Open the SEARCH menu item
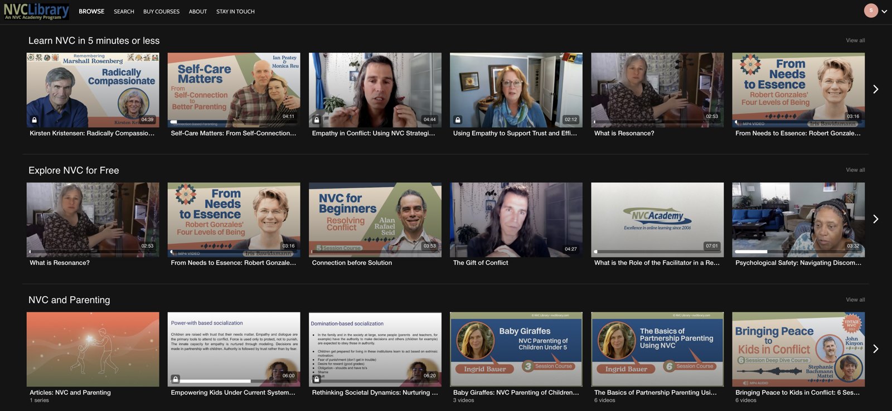The width and height of the screenshot is (892, 411). [x=124, y=11]
